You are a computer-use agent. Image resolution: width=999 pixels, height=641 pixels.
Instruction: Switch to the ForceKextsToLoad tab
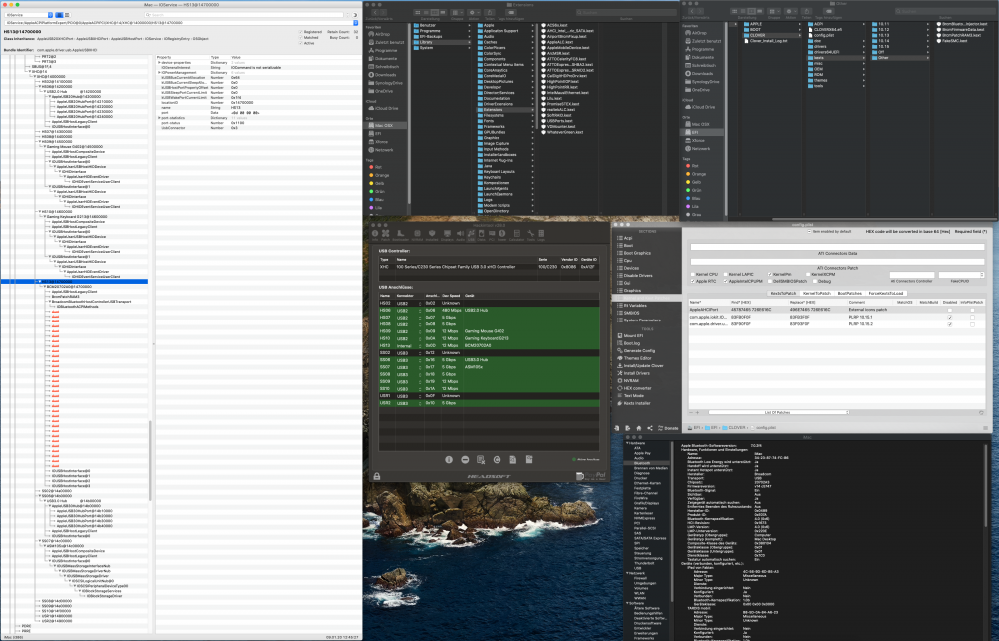(886, 293)
